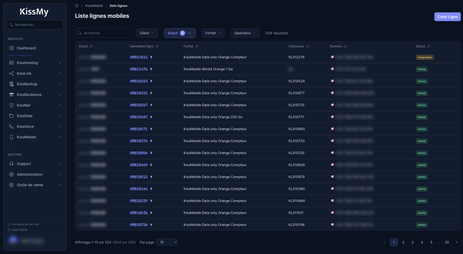Click the KissNet shield icon
Screen dimensions: 463x254
12,105
